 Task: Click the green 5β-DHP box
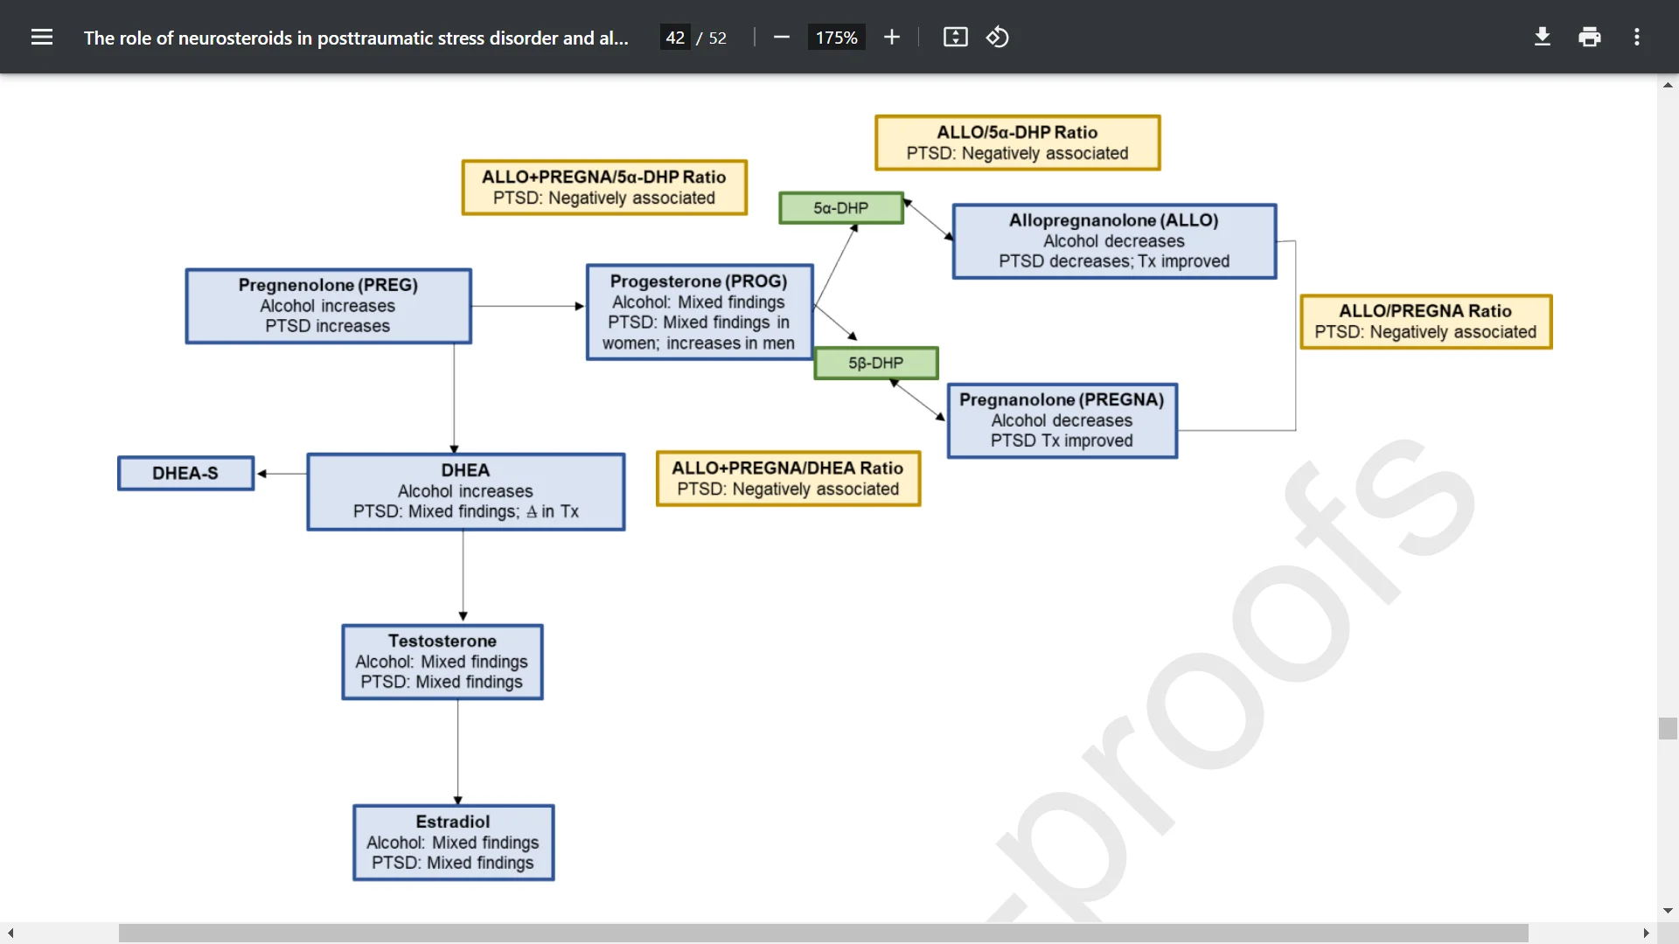click(875, 363)
